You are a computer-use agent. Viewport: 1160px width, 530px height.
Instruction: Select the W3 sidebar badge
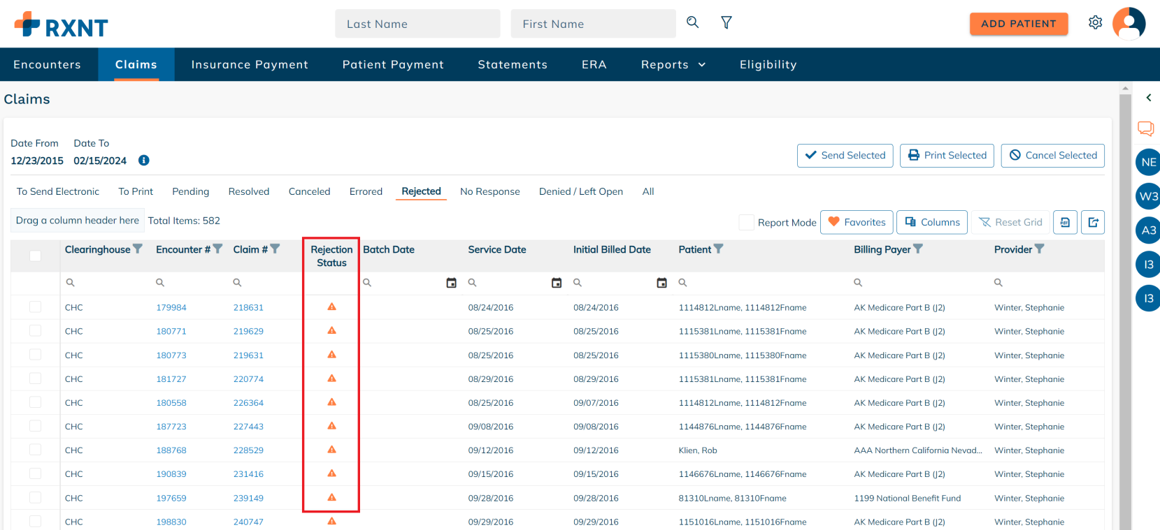[x=1148, y=196]
